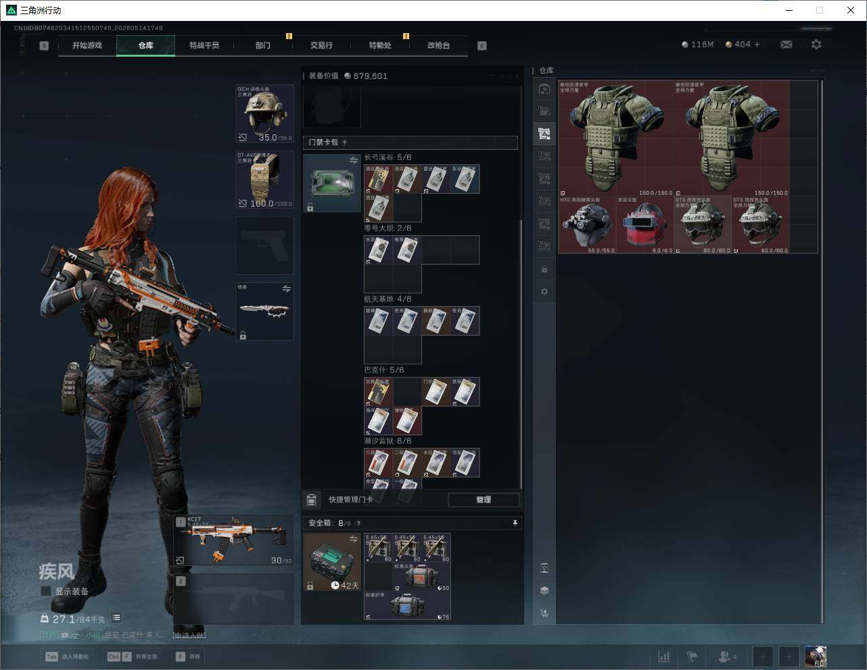Viewport: 867px width, 670px height.
Task: Switch to the 交易行 tab
Action: [321, 45]
